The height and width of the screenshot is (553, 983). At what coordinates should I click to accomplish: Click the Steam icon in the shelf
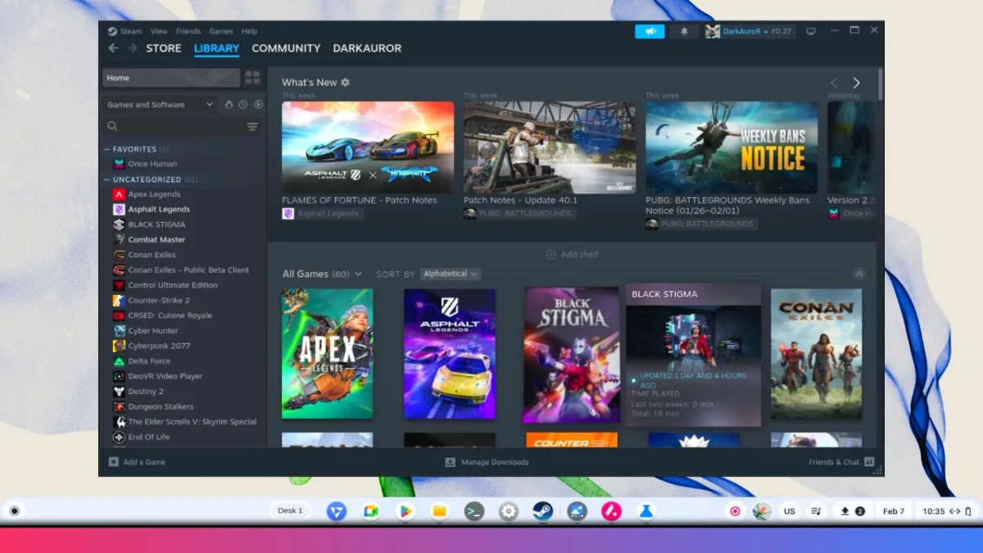(542, 511)
